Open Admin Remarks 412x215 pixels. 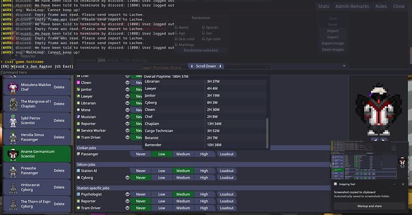click(352, 7)
